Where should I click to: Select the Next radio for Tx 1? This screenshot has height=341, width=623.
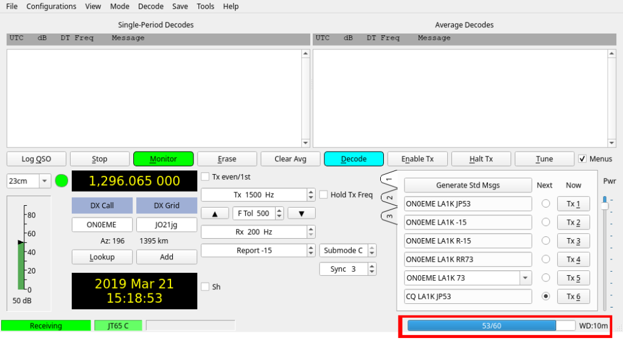546,204
